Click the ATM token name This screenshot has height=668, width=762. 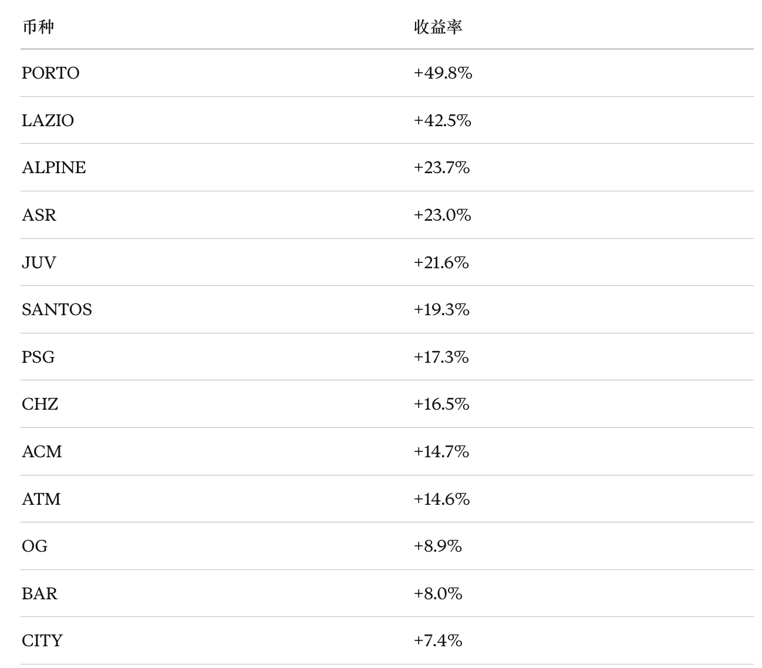(x=41, y=499)
